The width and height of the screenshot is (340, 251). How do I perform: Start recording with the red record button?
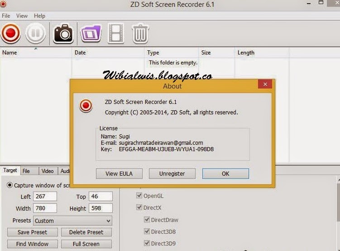coord(10,34)
